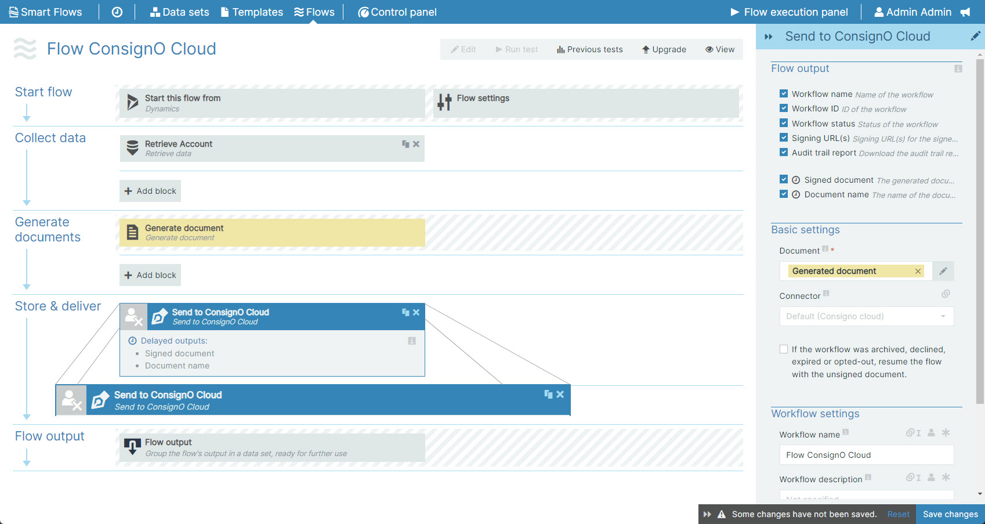Click the side panel scroll down arrow

click(x=980, y=494)
